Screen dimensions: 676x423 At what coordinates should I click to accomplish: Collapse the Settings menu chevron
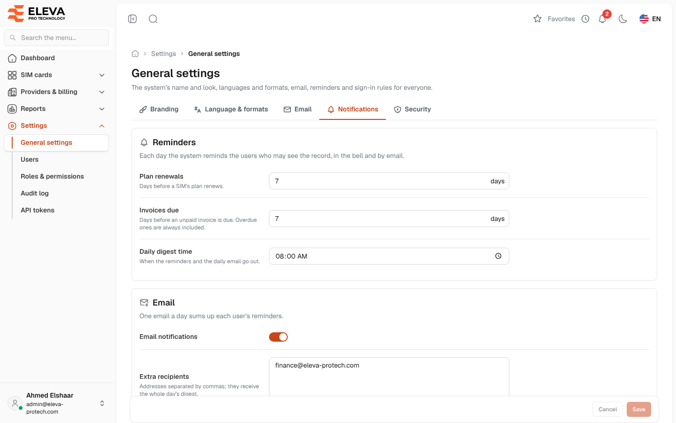(102, 126)
